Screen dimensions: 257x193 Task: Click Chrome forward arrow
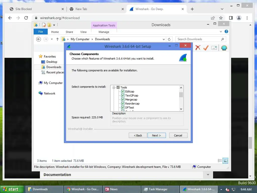point(18,18)
